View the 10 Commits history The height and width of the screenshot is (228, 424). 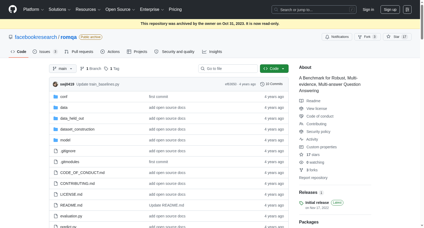[x=272, y=84]
